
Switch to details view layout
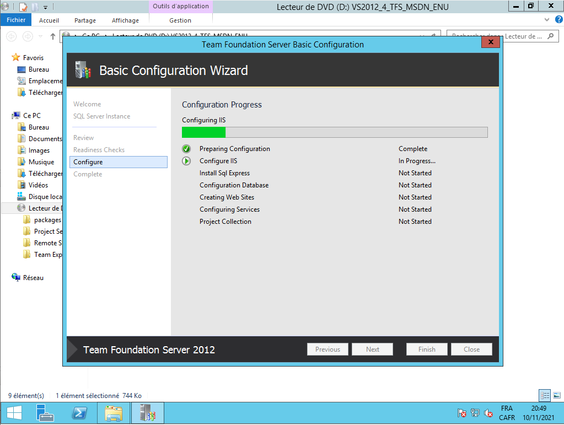[x=545, y=395]
